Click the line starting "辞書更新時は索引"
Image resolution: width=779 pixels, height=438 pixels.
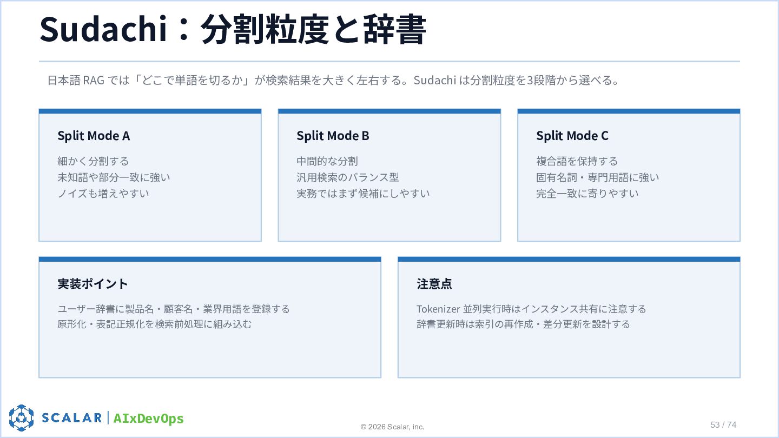pyautogui.click(x=523, y=324)
